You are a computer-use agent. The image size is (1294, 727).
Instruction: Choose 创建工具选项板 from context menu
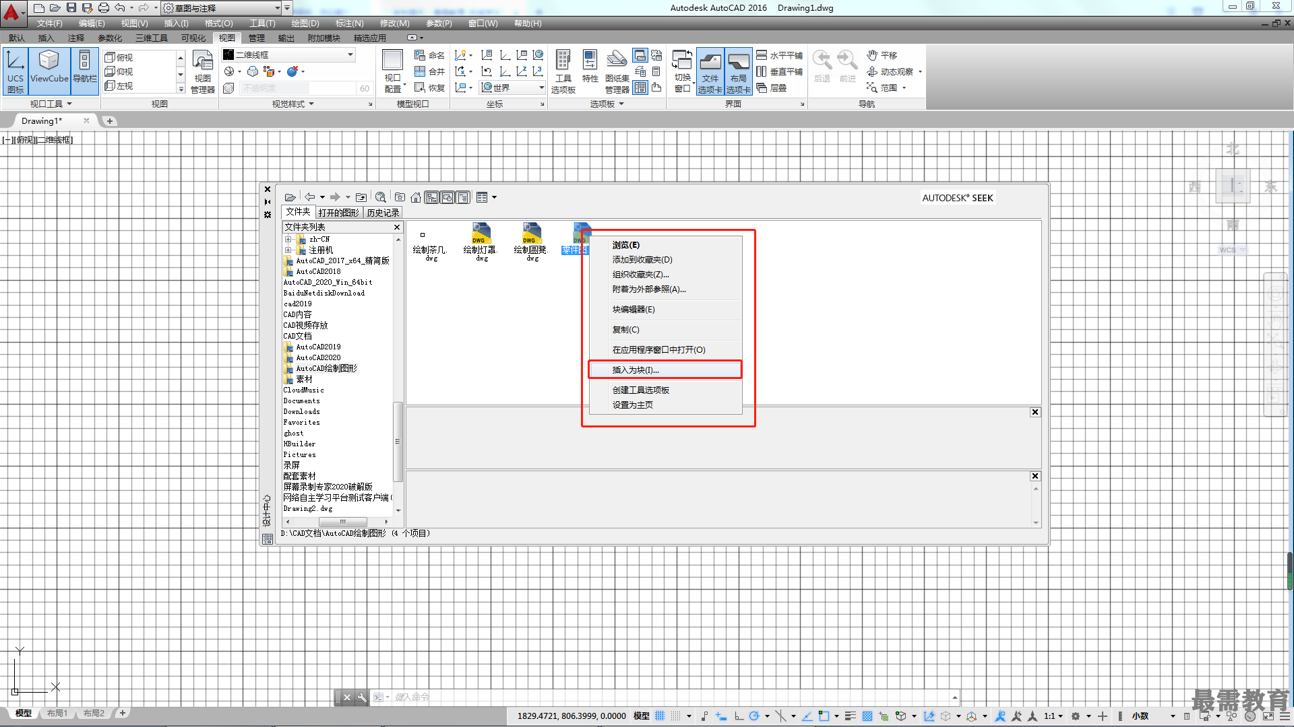click(665, 390)
